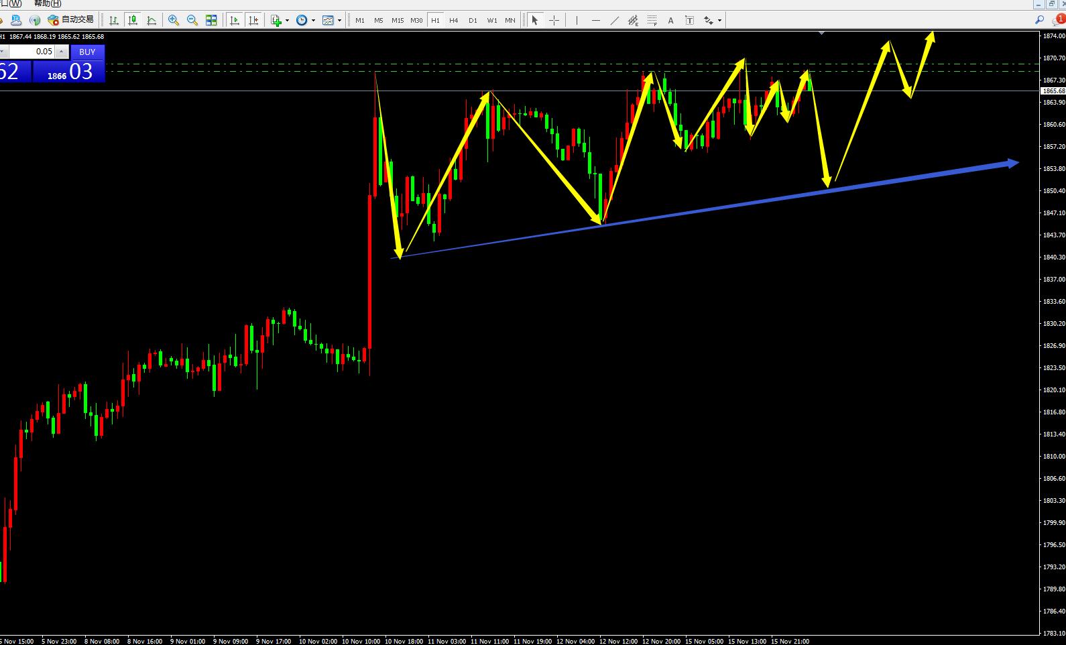Switch to the M15 timeframe
This screenshot has height=645, width=1066.
pos(398,20)
